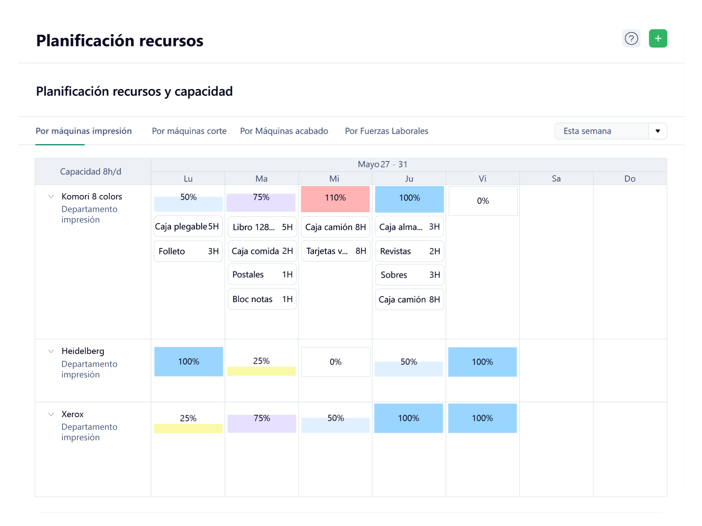Click Komori Thursday 100% capacity bar

(409, 199)
